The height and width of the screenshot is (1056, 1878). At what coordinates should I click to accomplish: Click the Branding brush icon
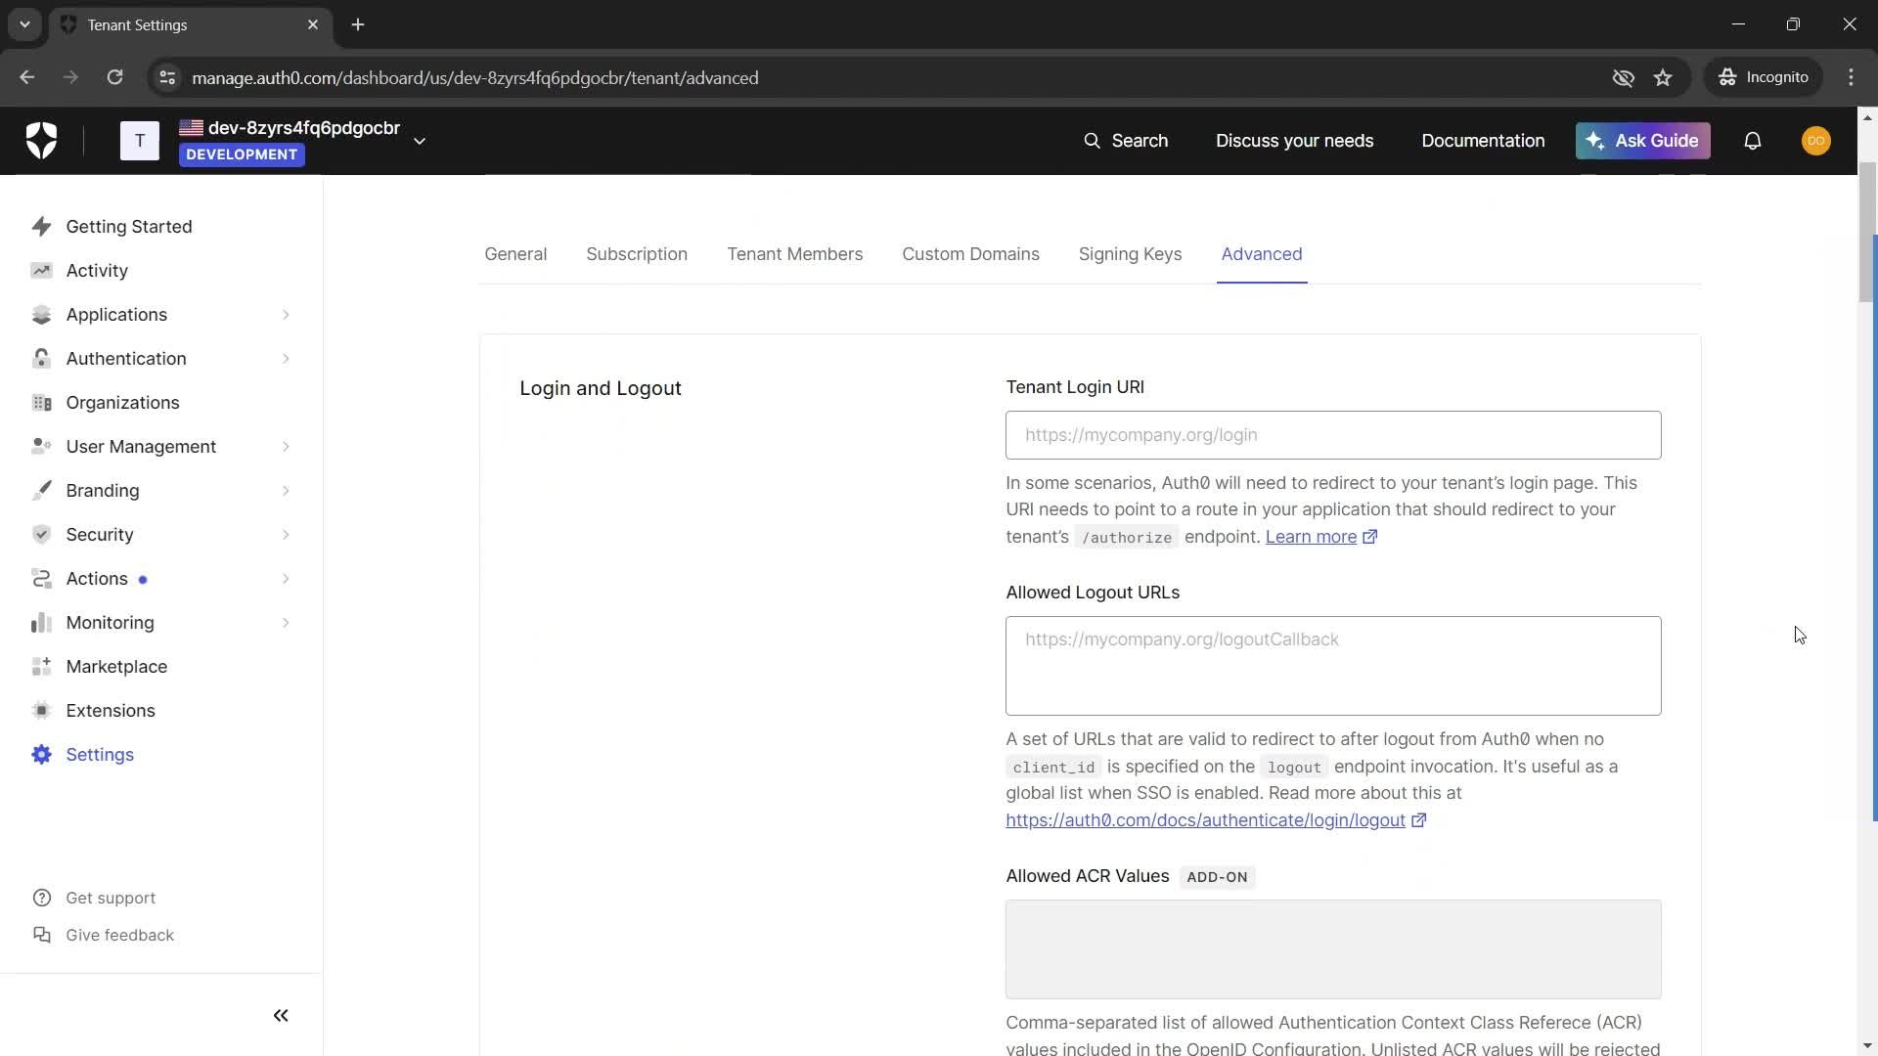(41, 490)
